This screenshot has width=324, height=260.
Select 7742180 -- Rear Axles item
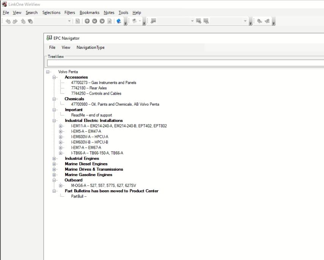pyautogui.click(x=89, y=88)
